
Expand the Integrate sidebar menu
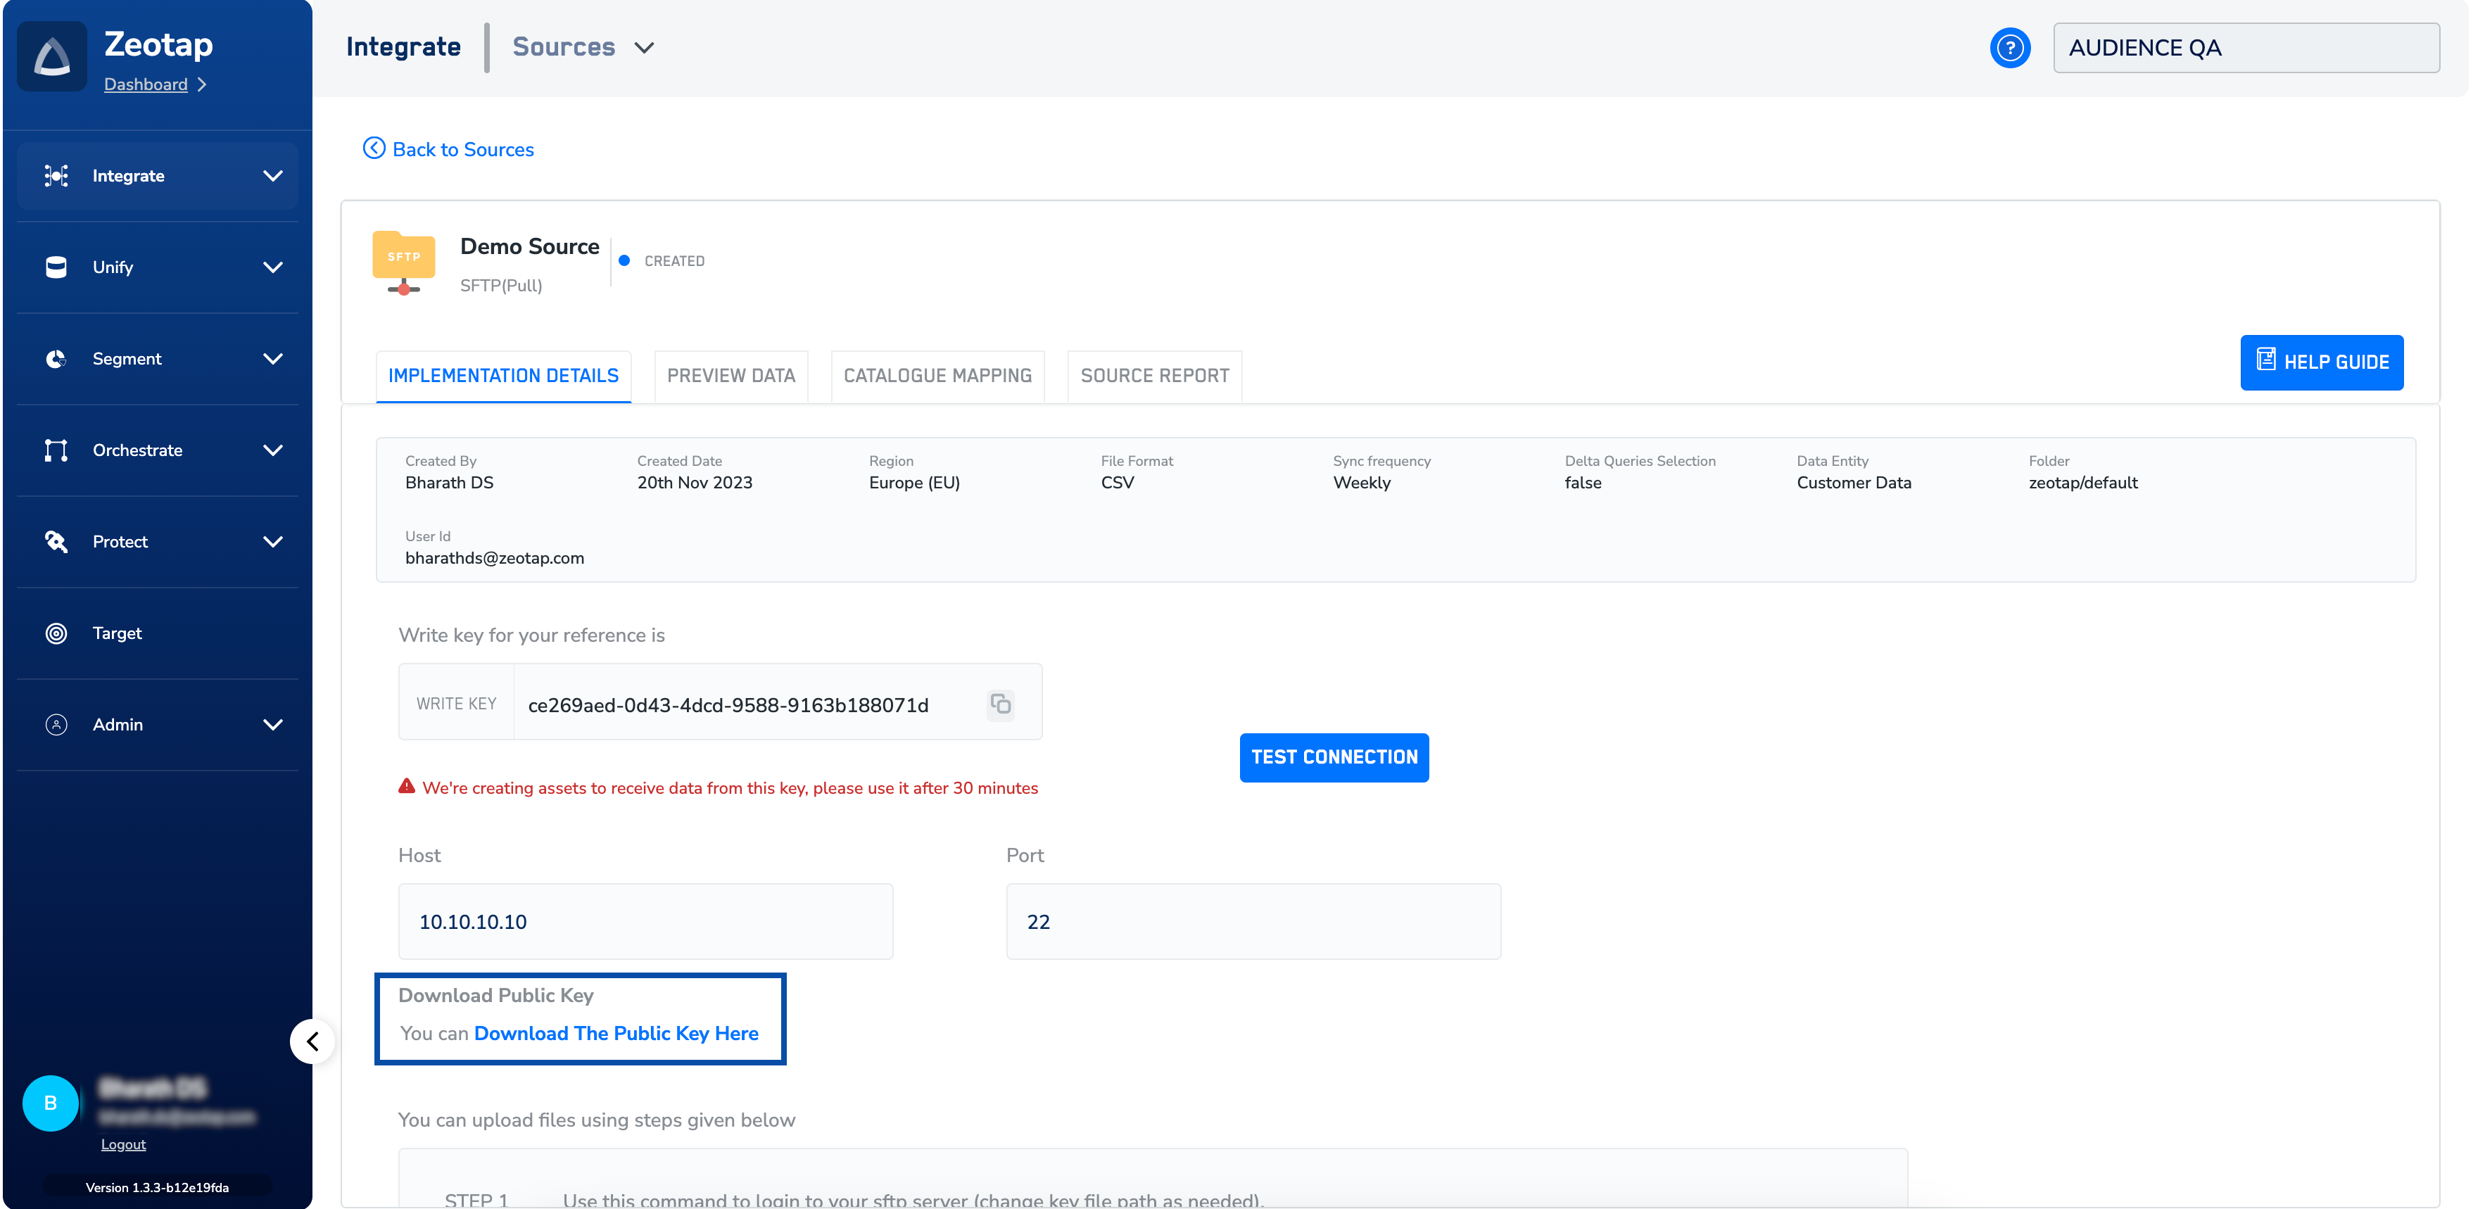pos(272,176)
